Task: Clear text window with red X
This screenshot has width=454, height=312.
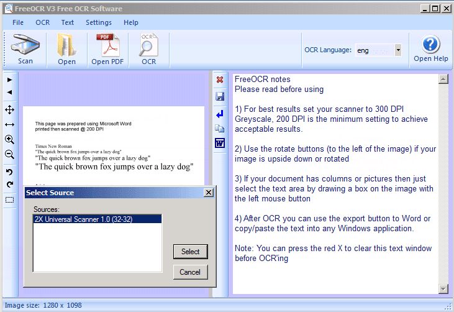Action: click(x=220, y=80)
